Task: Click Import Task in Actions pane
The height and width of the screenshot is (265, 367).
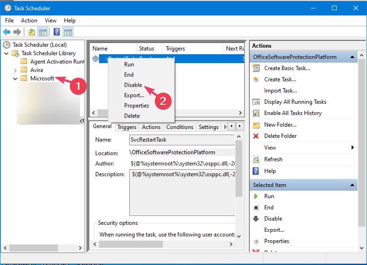Action: click(x=280, y=91)
